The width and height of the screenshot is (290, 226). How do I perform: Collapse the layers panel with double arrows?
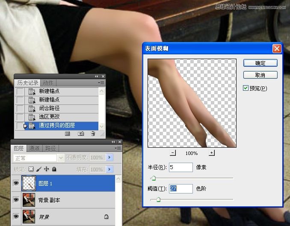[113, 142]
